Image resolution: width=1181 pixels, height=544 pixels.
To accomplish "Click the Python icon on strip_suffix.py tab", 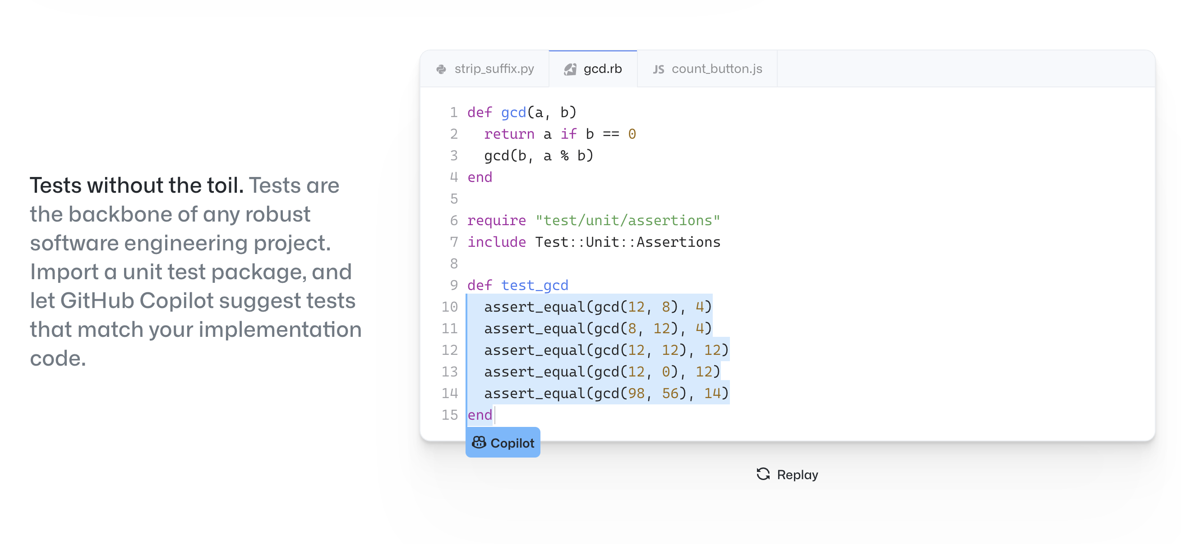I will [x=441, y=69].
